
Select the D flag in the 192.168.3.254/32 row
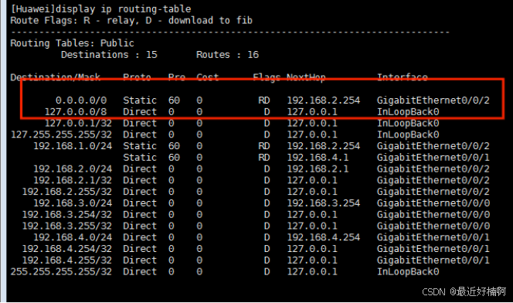point(267,215)
